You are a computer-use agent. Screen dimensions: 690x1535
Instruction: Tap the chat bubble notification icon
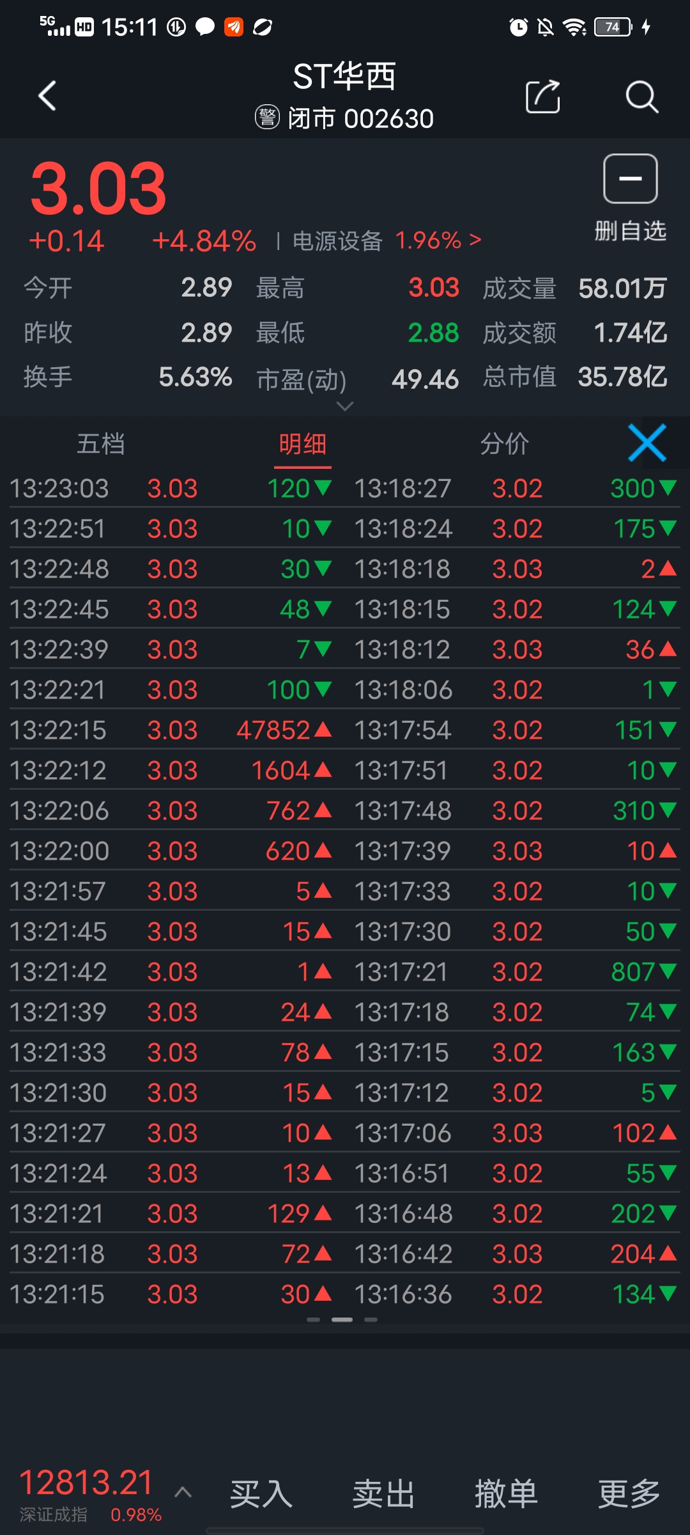coord(204,27)
